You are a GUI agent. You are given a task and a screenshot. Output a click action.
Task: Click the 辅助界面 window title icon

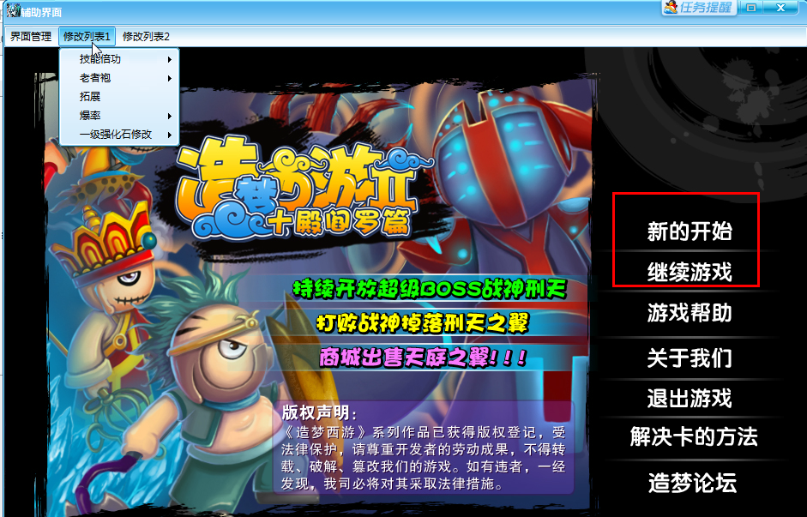13,9
